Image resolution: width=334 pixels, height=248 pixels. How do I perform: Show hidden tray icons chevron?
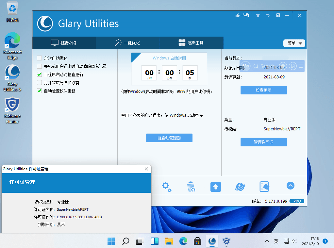[267, 241]
